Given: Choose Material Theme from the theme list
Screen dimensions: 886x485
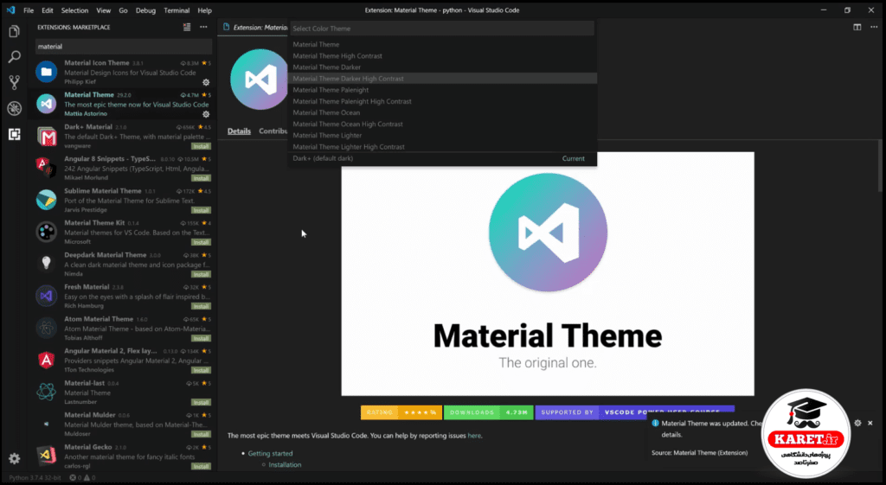Looking at the screenshot, I should click(442, 44).
